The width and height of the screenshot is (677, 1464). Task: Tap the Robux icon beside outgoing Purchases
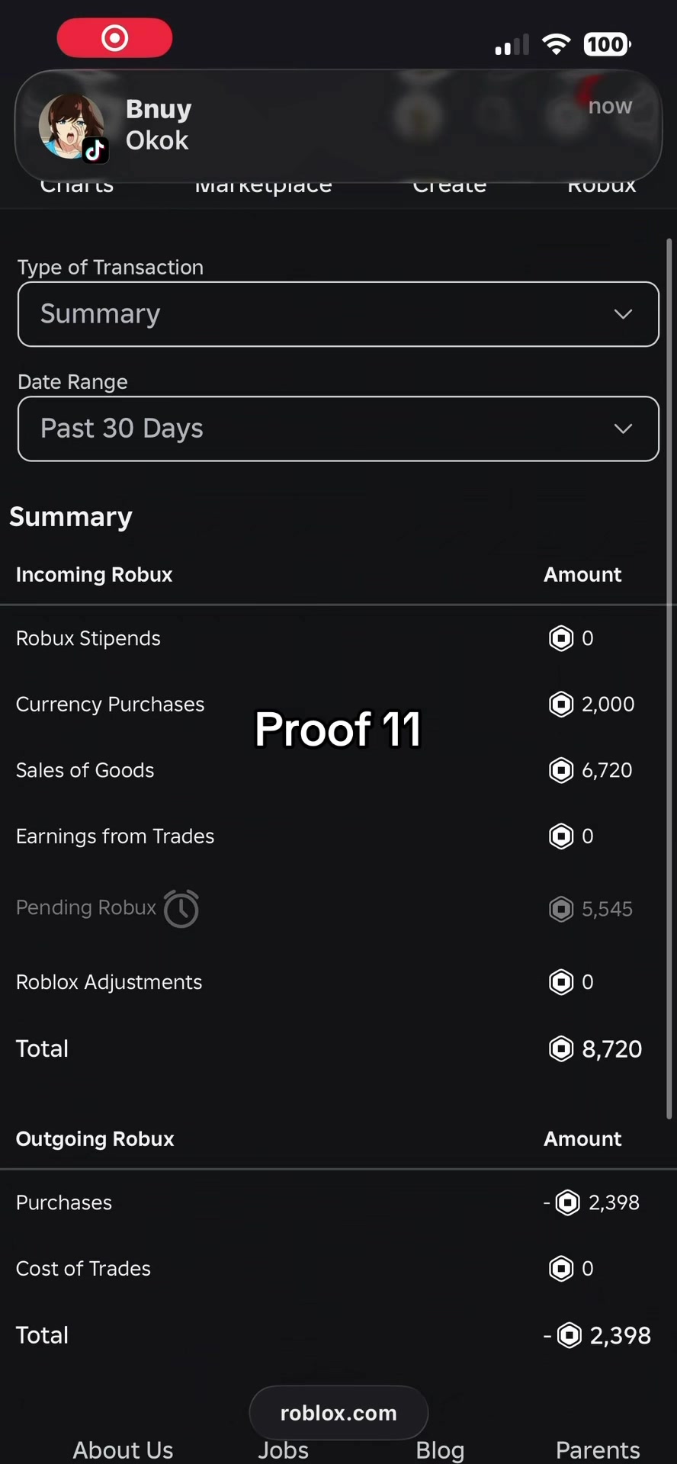[x=567, y=1202]
